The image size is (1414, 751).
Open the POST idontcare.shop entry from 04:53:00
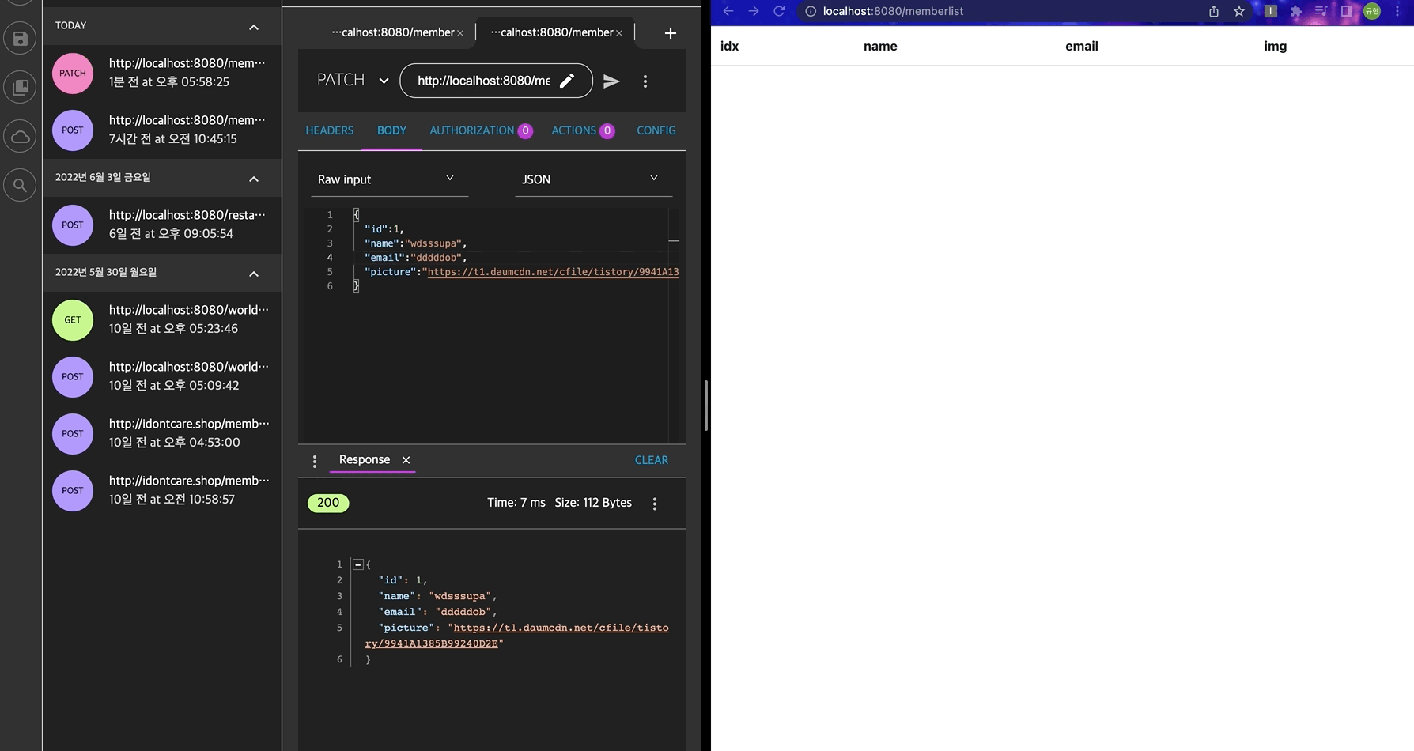tap(162, 433)
